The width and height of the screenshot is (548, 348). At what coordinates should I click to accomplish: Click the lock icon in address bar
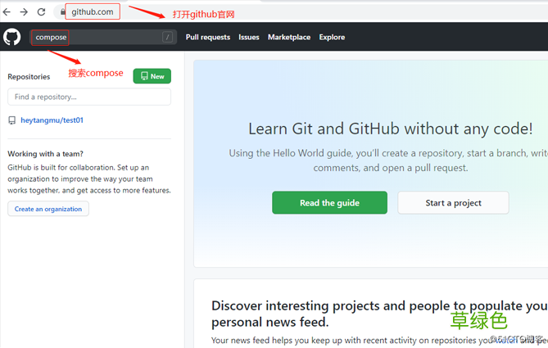[62, 12]
